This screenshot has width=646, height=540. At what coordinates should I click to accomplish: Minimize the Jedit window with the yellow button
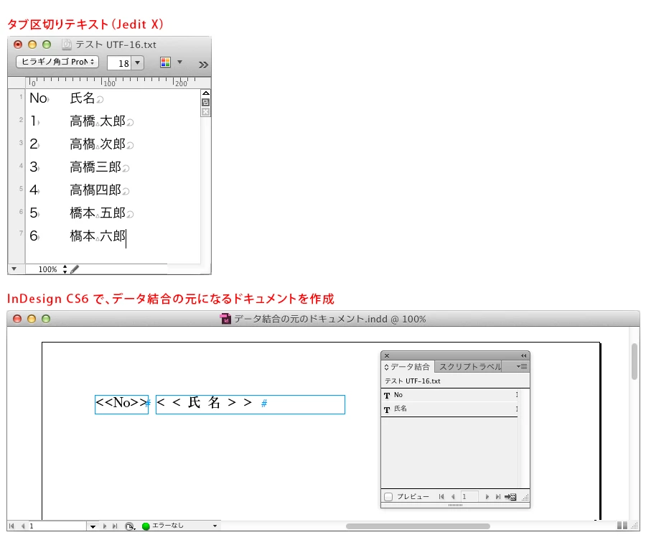pos(32,45)
